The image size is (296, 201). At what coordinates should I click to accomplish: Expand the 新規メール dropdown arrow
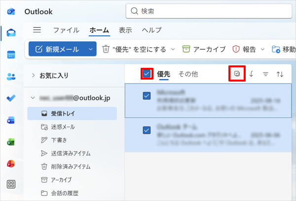91,49
